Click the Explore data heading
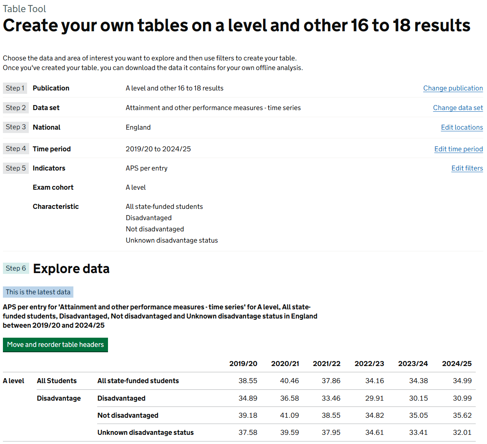The image size is (487, 444). (71, 269)
